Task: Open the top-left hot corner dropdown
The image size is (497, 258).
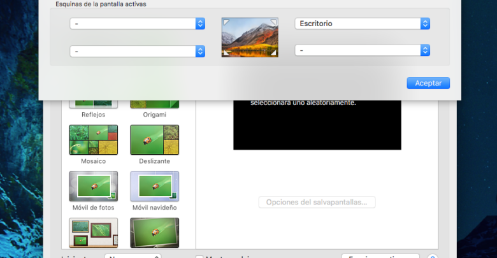Action: pos(137,24)
